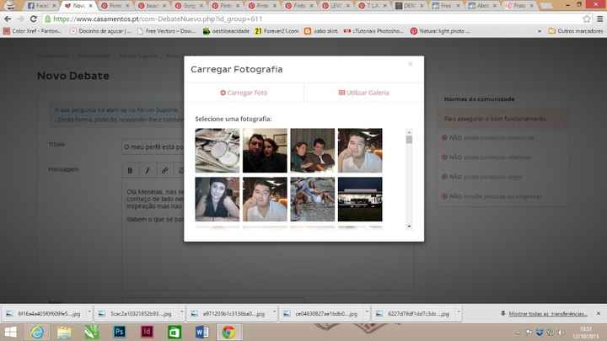Select woman with dark hair thumbnail
Viewport: 607px width, 341px height.
[218, 200]
